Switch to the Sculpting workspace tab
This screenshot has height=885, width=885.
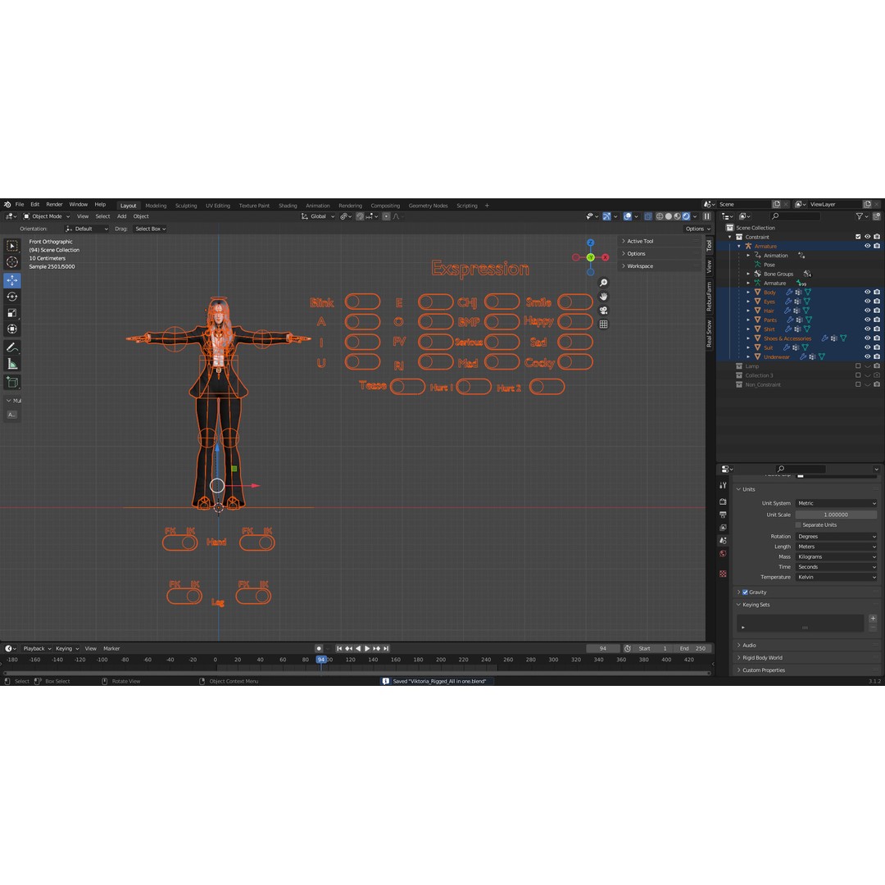pos(186,206)
